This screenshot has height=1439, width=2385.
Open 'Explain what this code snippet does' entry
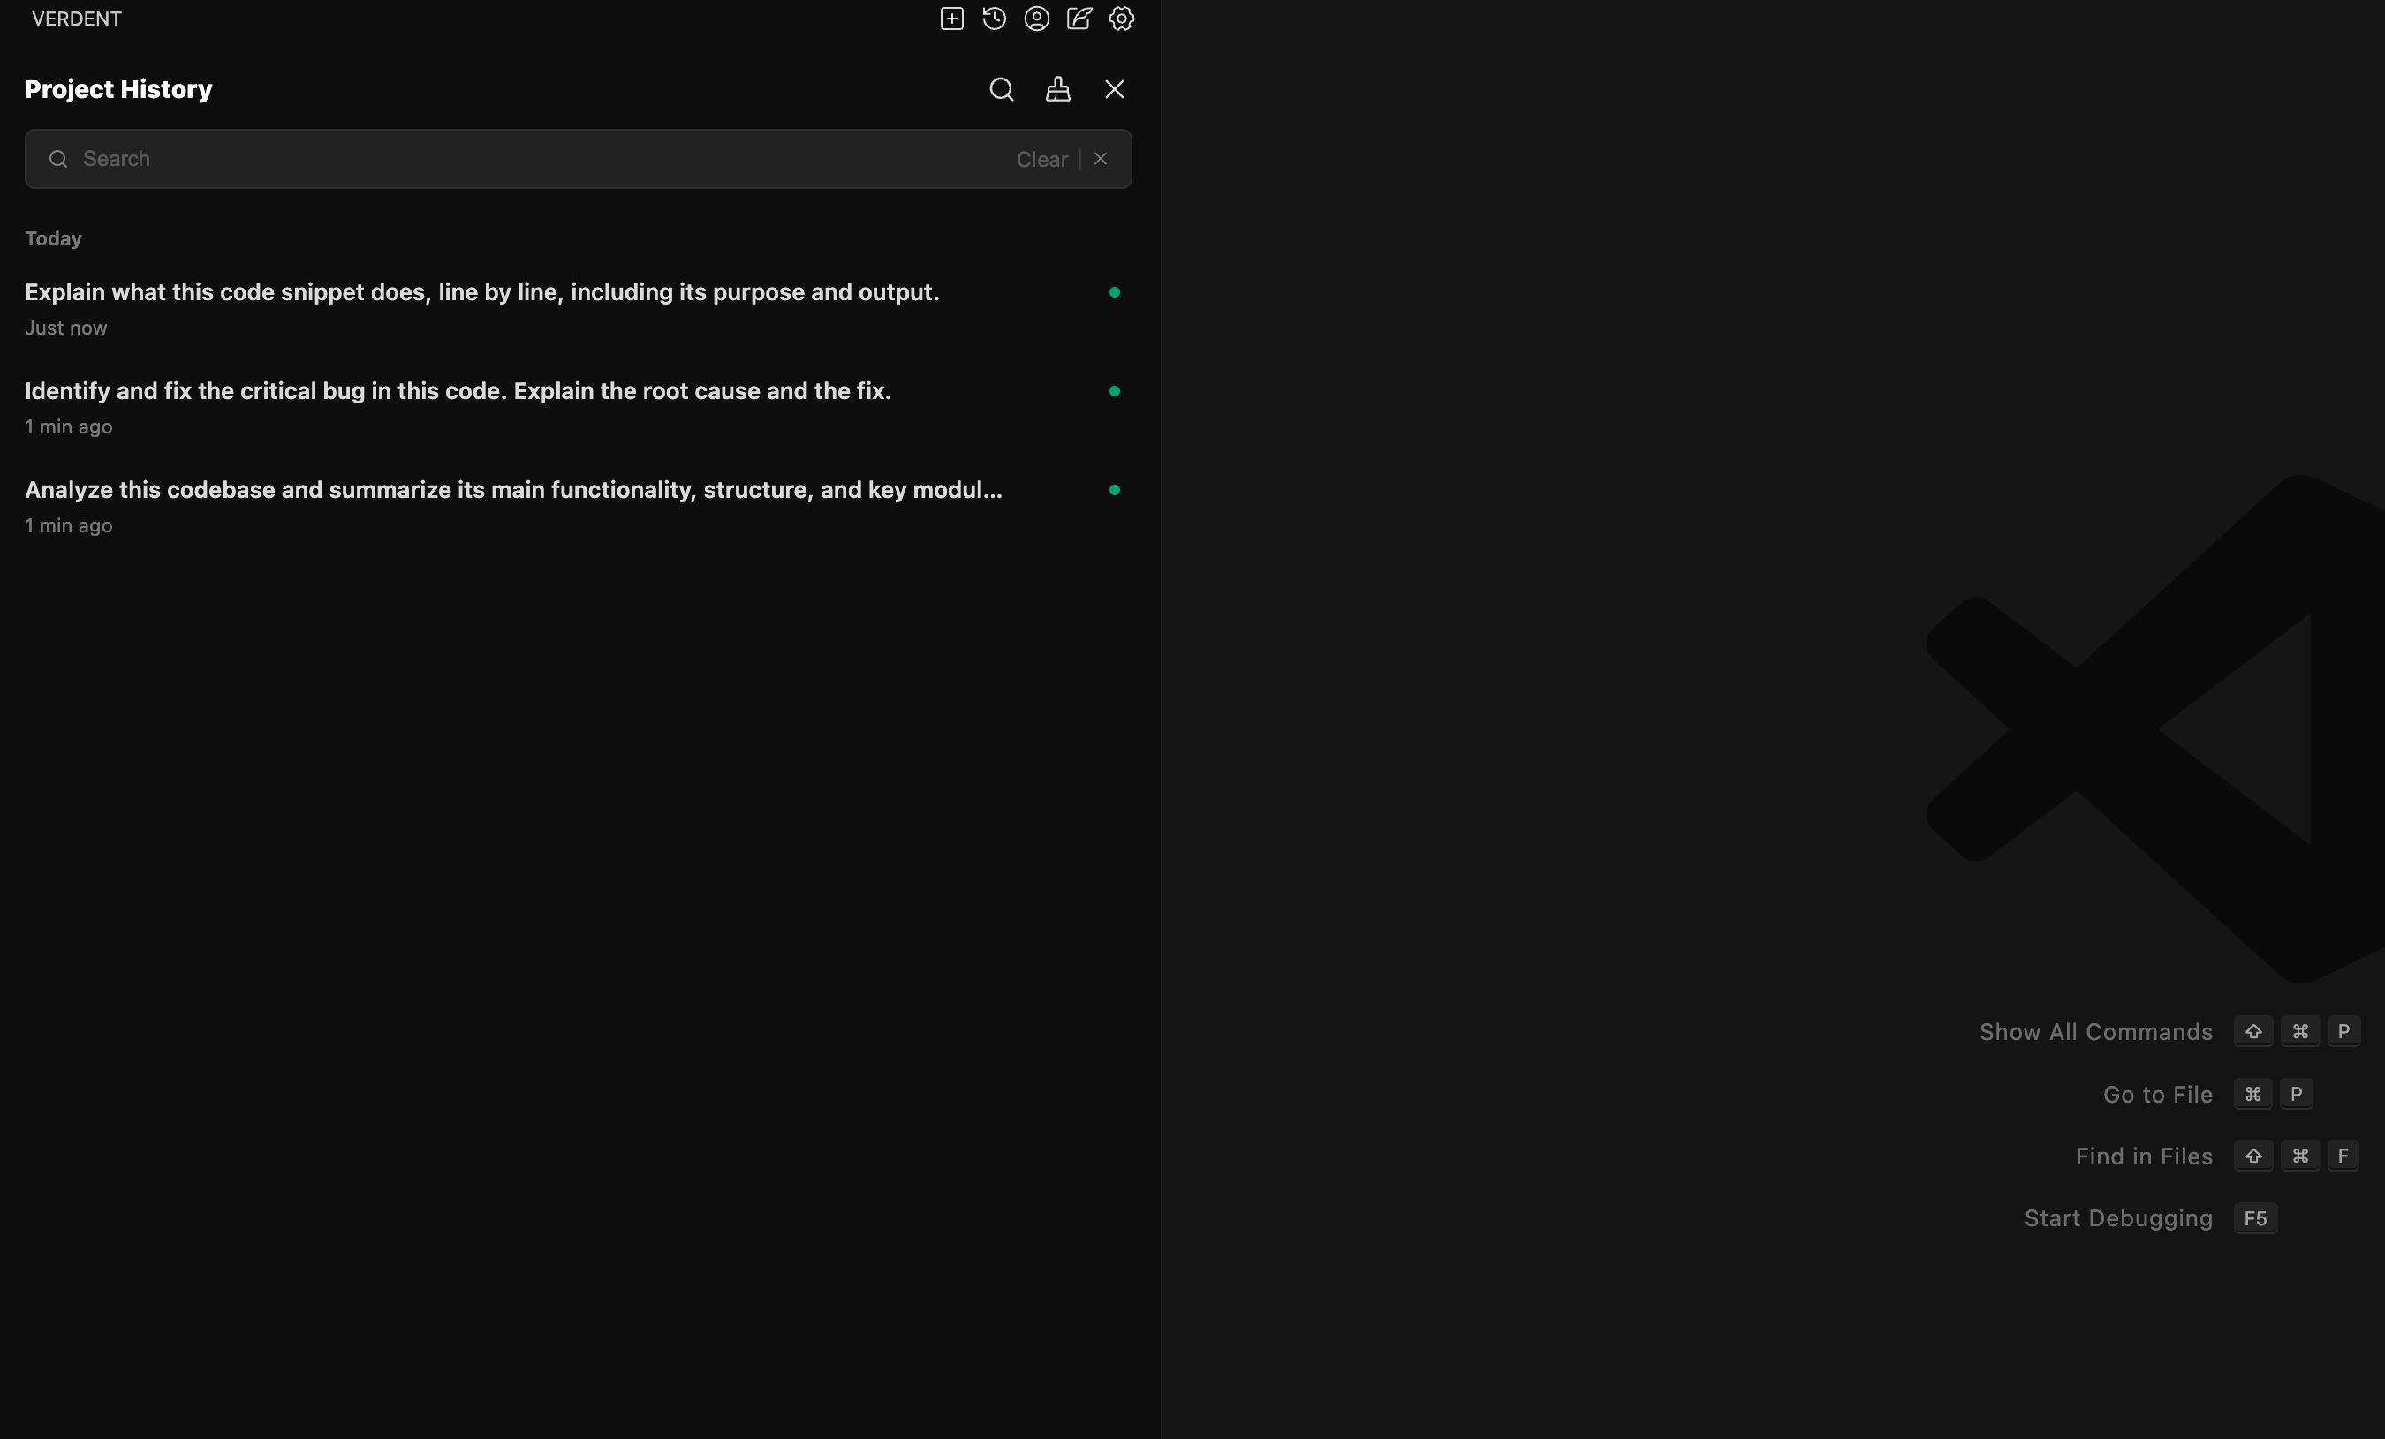482,292
